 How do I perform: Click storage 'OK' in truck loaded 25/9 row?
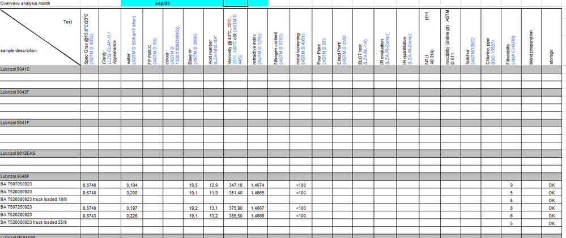[x=551, y=224]
